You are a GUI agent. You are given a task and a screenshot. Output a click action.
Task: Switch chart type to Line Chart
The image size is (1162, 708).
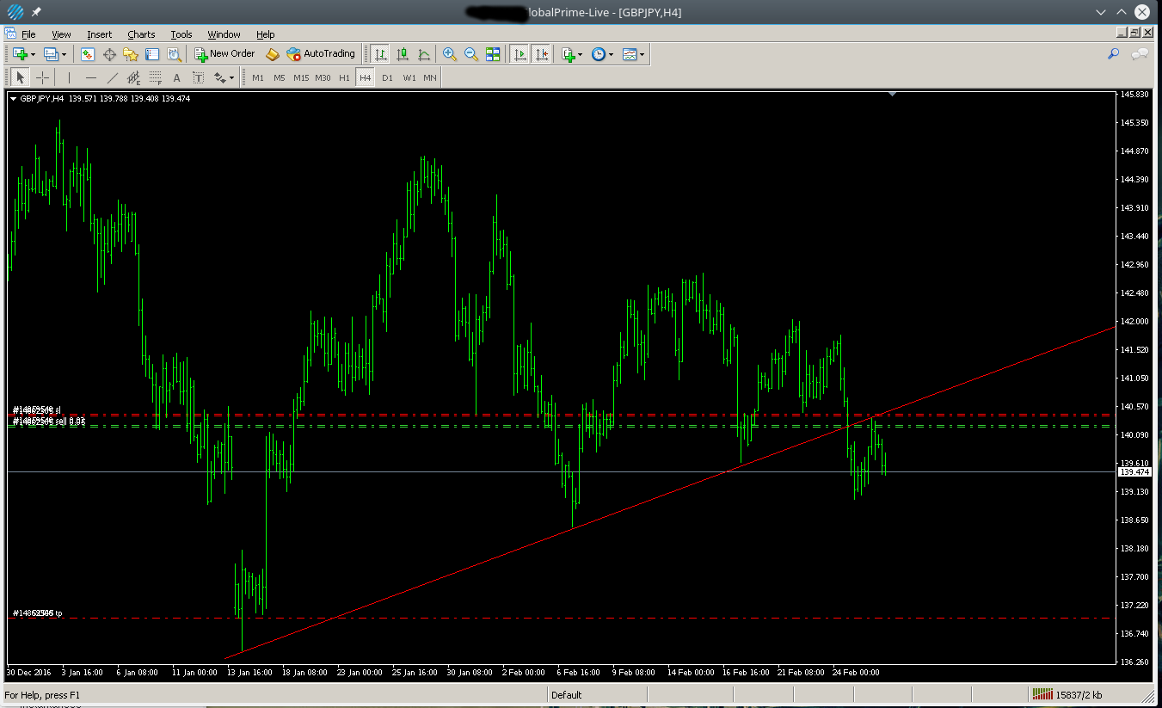(424, 53)
